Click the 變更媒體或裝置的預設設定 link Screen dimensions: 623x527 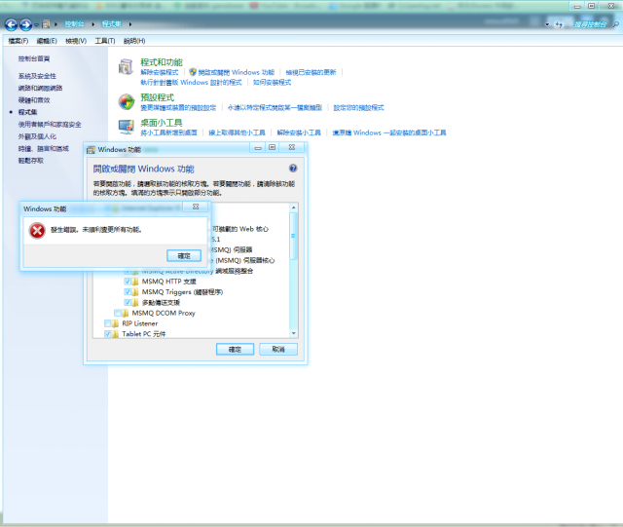click(x=178, y=107)
